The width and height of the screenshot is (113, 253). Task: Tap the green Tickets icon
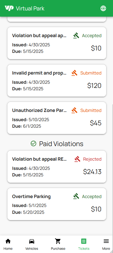tap(84, 241)
